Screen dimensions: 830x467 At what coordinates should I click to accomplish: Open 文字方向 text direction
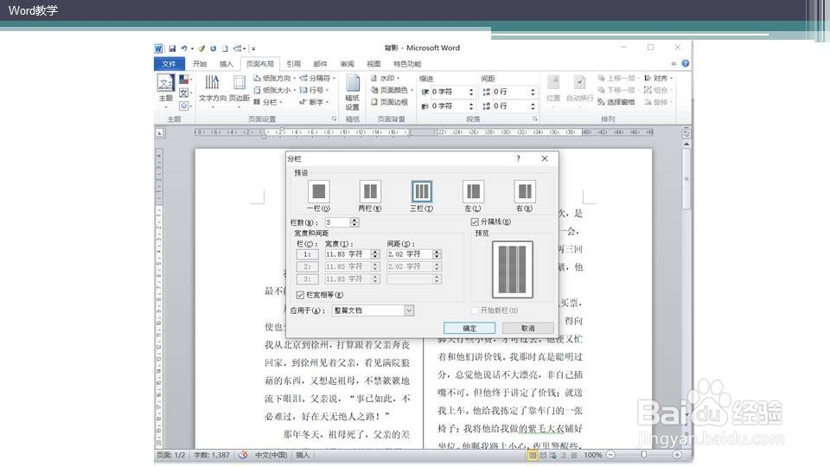click(213, 90)
